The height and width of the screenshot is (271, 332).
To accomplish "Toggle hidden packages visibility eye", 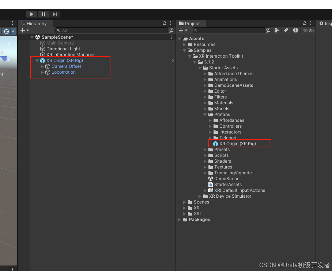I will coord(308,30).
